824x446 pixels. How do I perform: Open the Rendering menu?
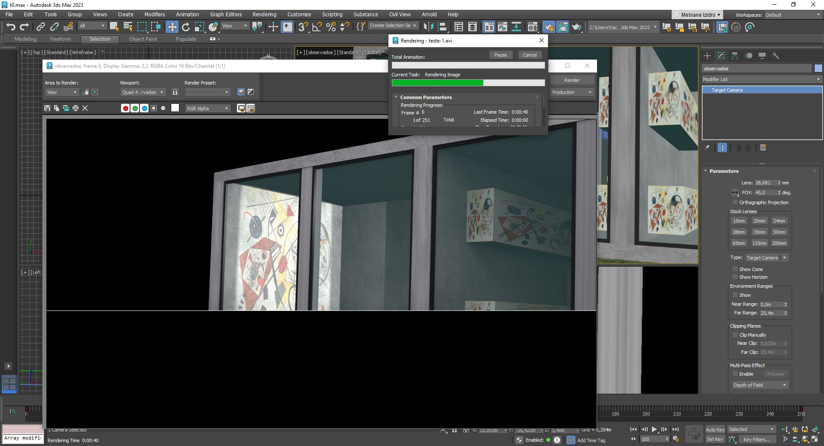[264, 14]
